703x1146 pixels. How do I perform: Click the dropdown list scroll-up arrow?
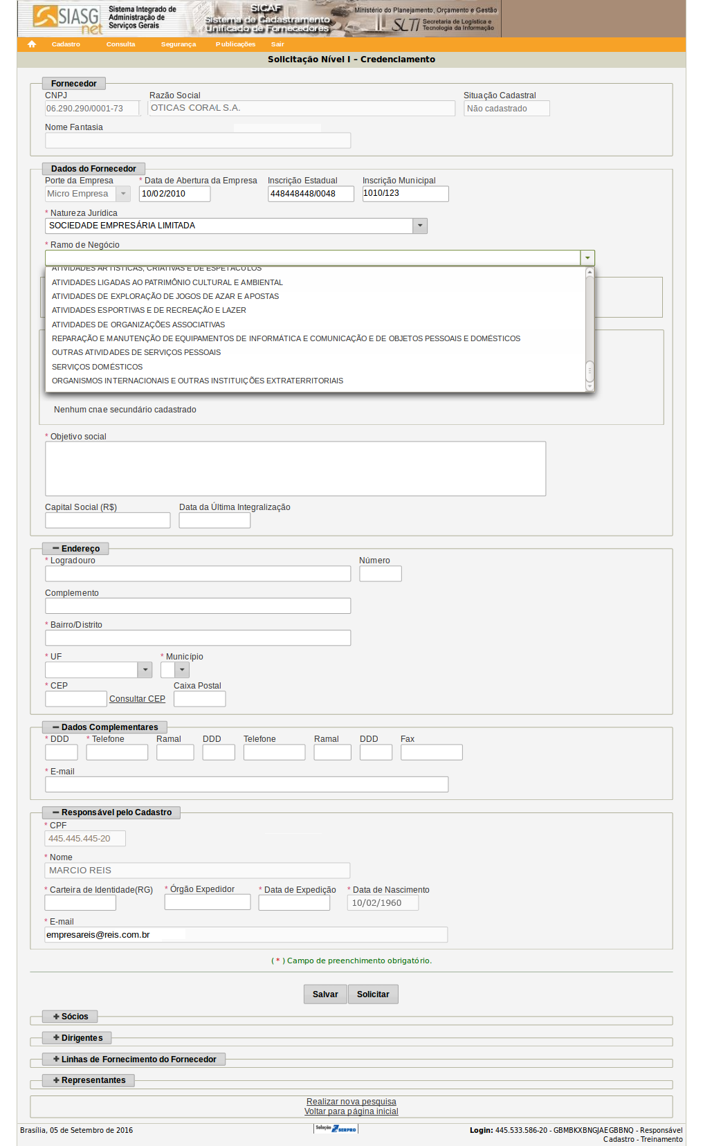tap(590, 272)
